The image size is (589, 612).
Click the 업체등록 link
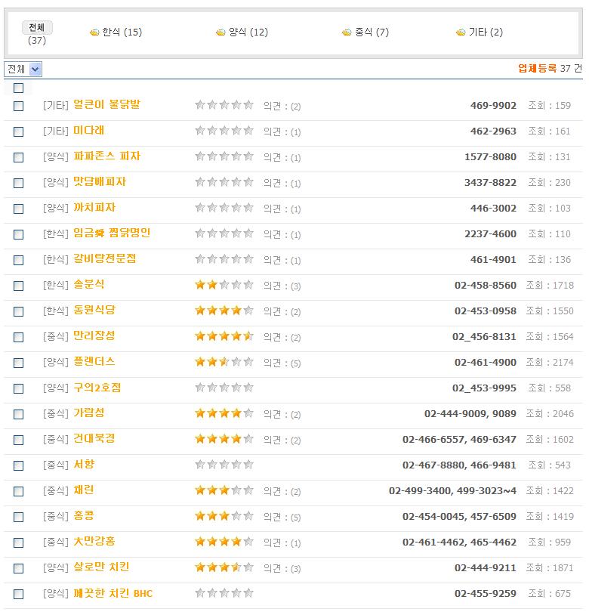[537, 69]
